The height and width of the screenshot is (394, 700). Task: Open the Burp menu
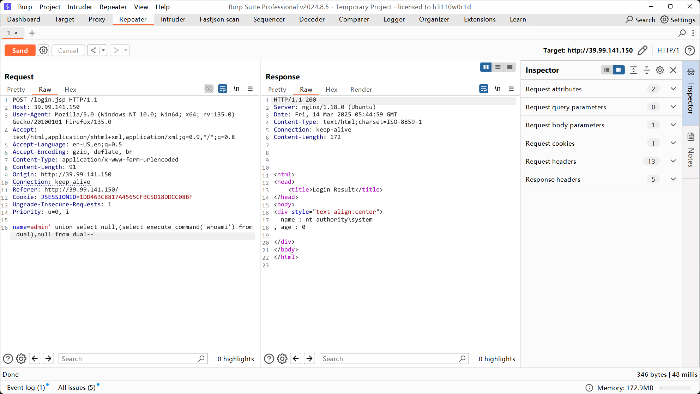[25, 7]
